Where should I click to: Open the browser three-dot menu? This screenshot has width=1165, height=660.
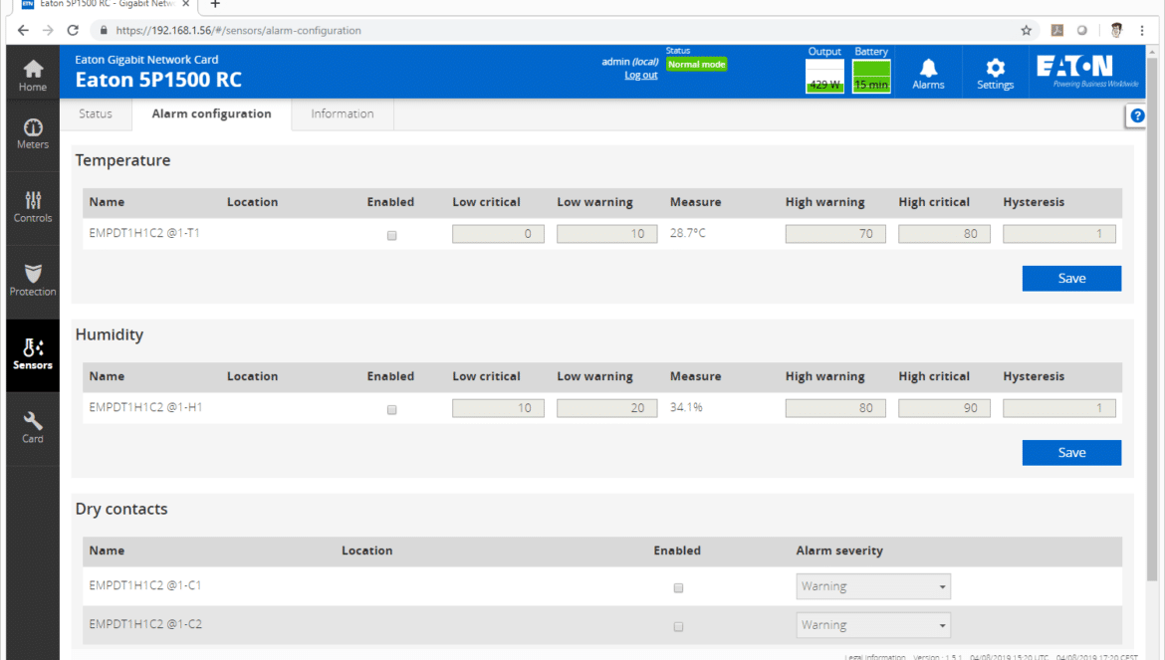[x=1142, y=31]
